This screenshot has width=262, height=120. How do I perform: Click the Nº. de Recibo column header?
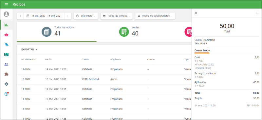28,59
